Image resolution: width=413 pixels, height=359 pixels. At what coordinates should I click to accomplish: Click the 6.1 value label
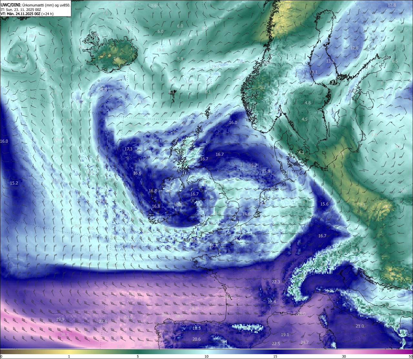tap(208, 92)
